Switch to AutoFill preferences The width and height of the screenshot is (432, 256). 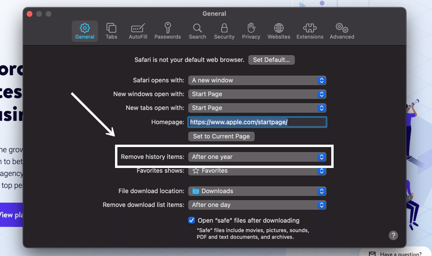[x=137, y=31]
